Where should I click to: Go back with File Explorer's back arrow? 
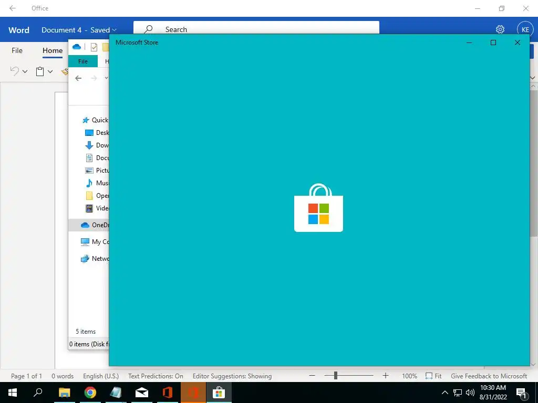[x=78, y=78]
